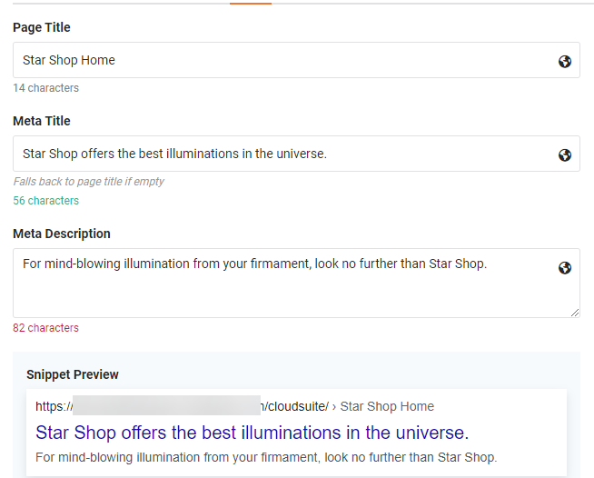Click the "Falls back to page title" hint
The height and width of the screenshot is (478, 594).
pyautogui.click(x=89, y=182)
